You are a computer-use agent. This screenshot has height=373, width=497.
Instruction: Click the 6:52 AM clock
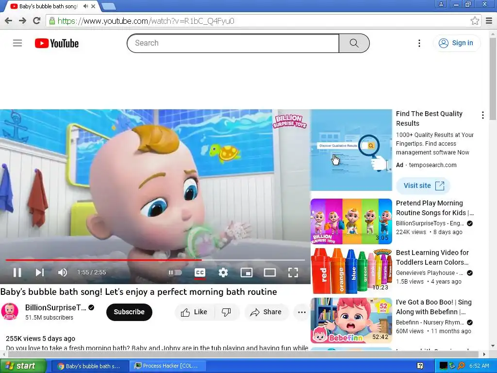(x=479, y=366)
